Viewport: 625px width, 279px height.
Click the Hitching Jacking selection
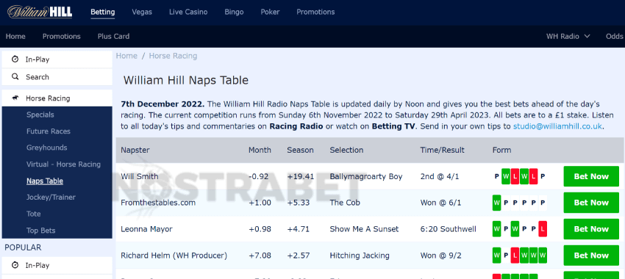pyautogui.click(x=360, y=256)
